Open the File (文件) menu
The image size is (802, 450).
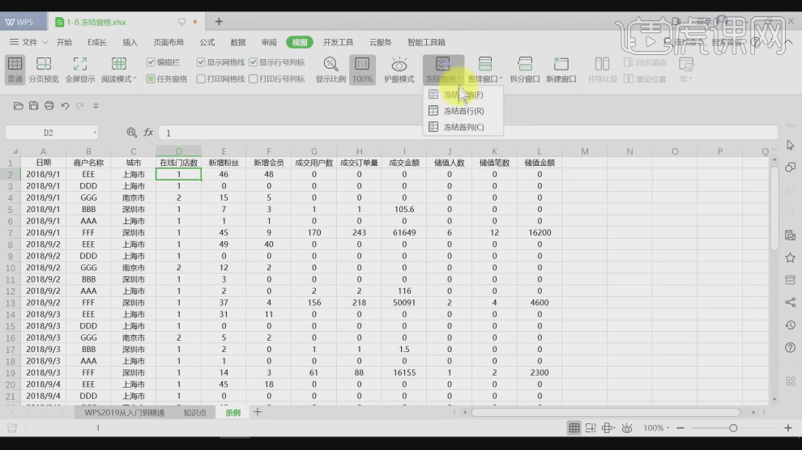pos(28,42)
